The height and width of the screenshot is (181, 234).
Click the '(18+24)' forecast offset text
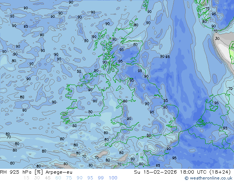click(220, 172)
